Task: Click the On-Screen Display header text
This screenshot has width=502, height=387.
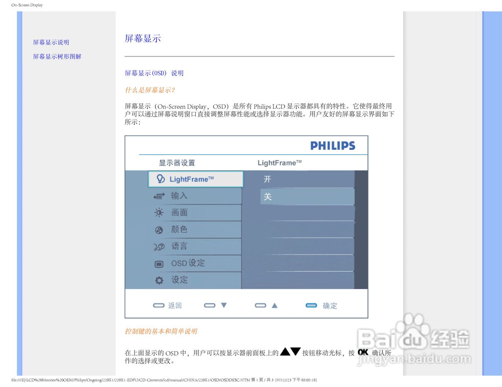Action: click(27, 5)
